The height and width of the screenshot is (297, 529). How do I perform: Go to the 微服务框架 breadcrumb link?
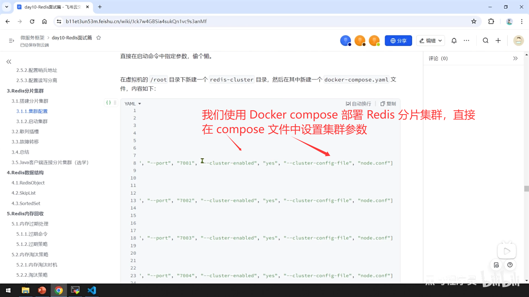point(32,38)
